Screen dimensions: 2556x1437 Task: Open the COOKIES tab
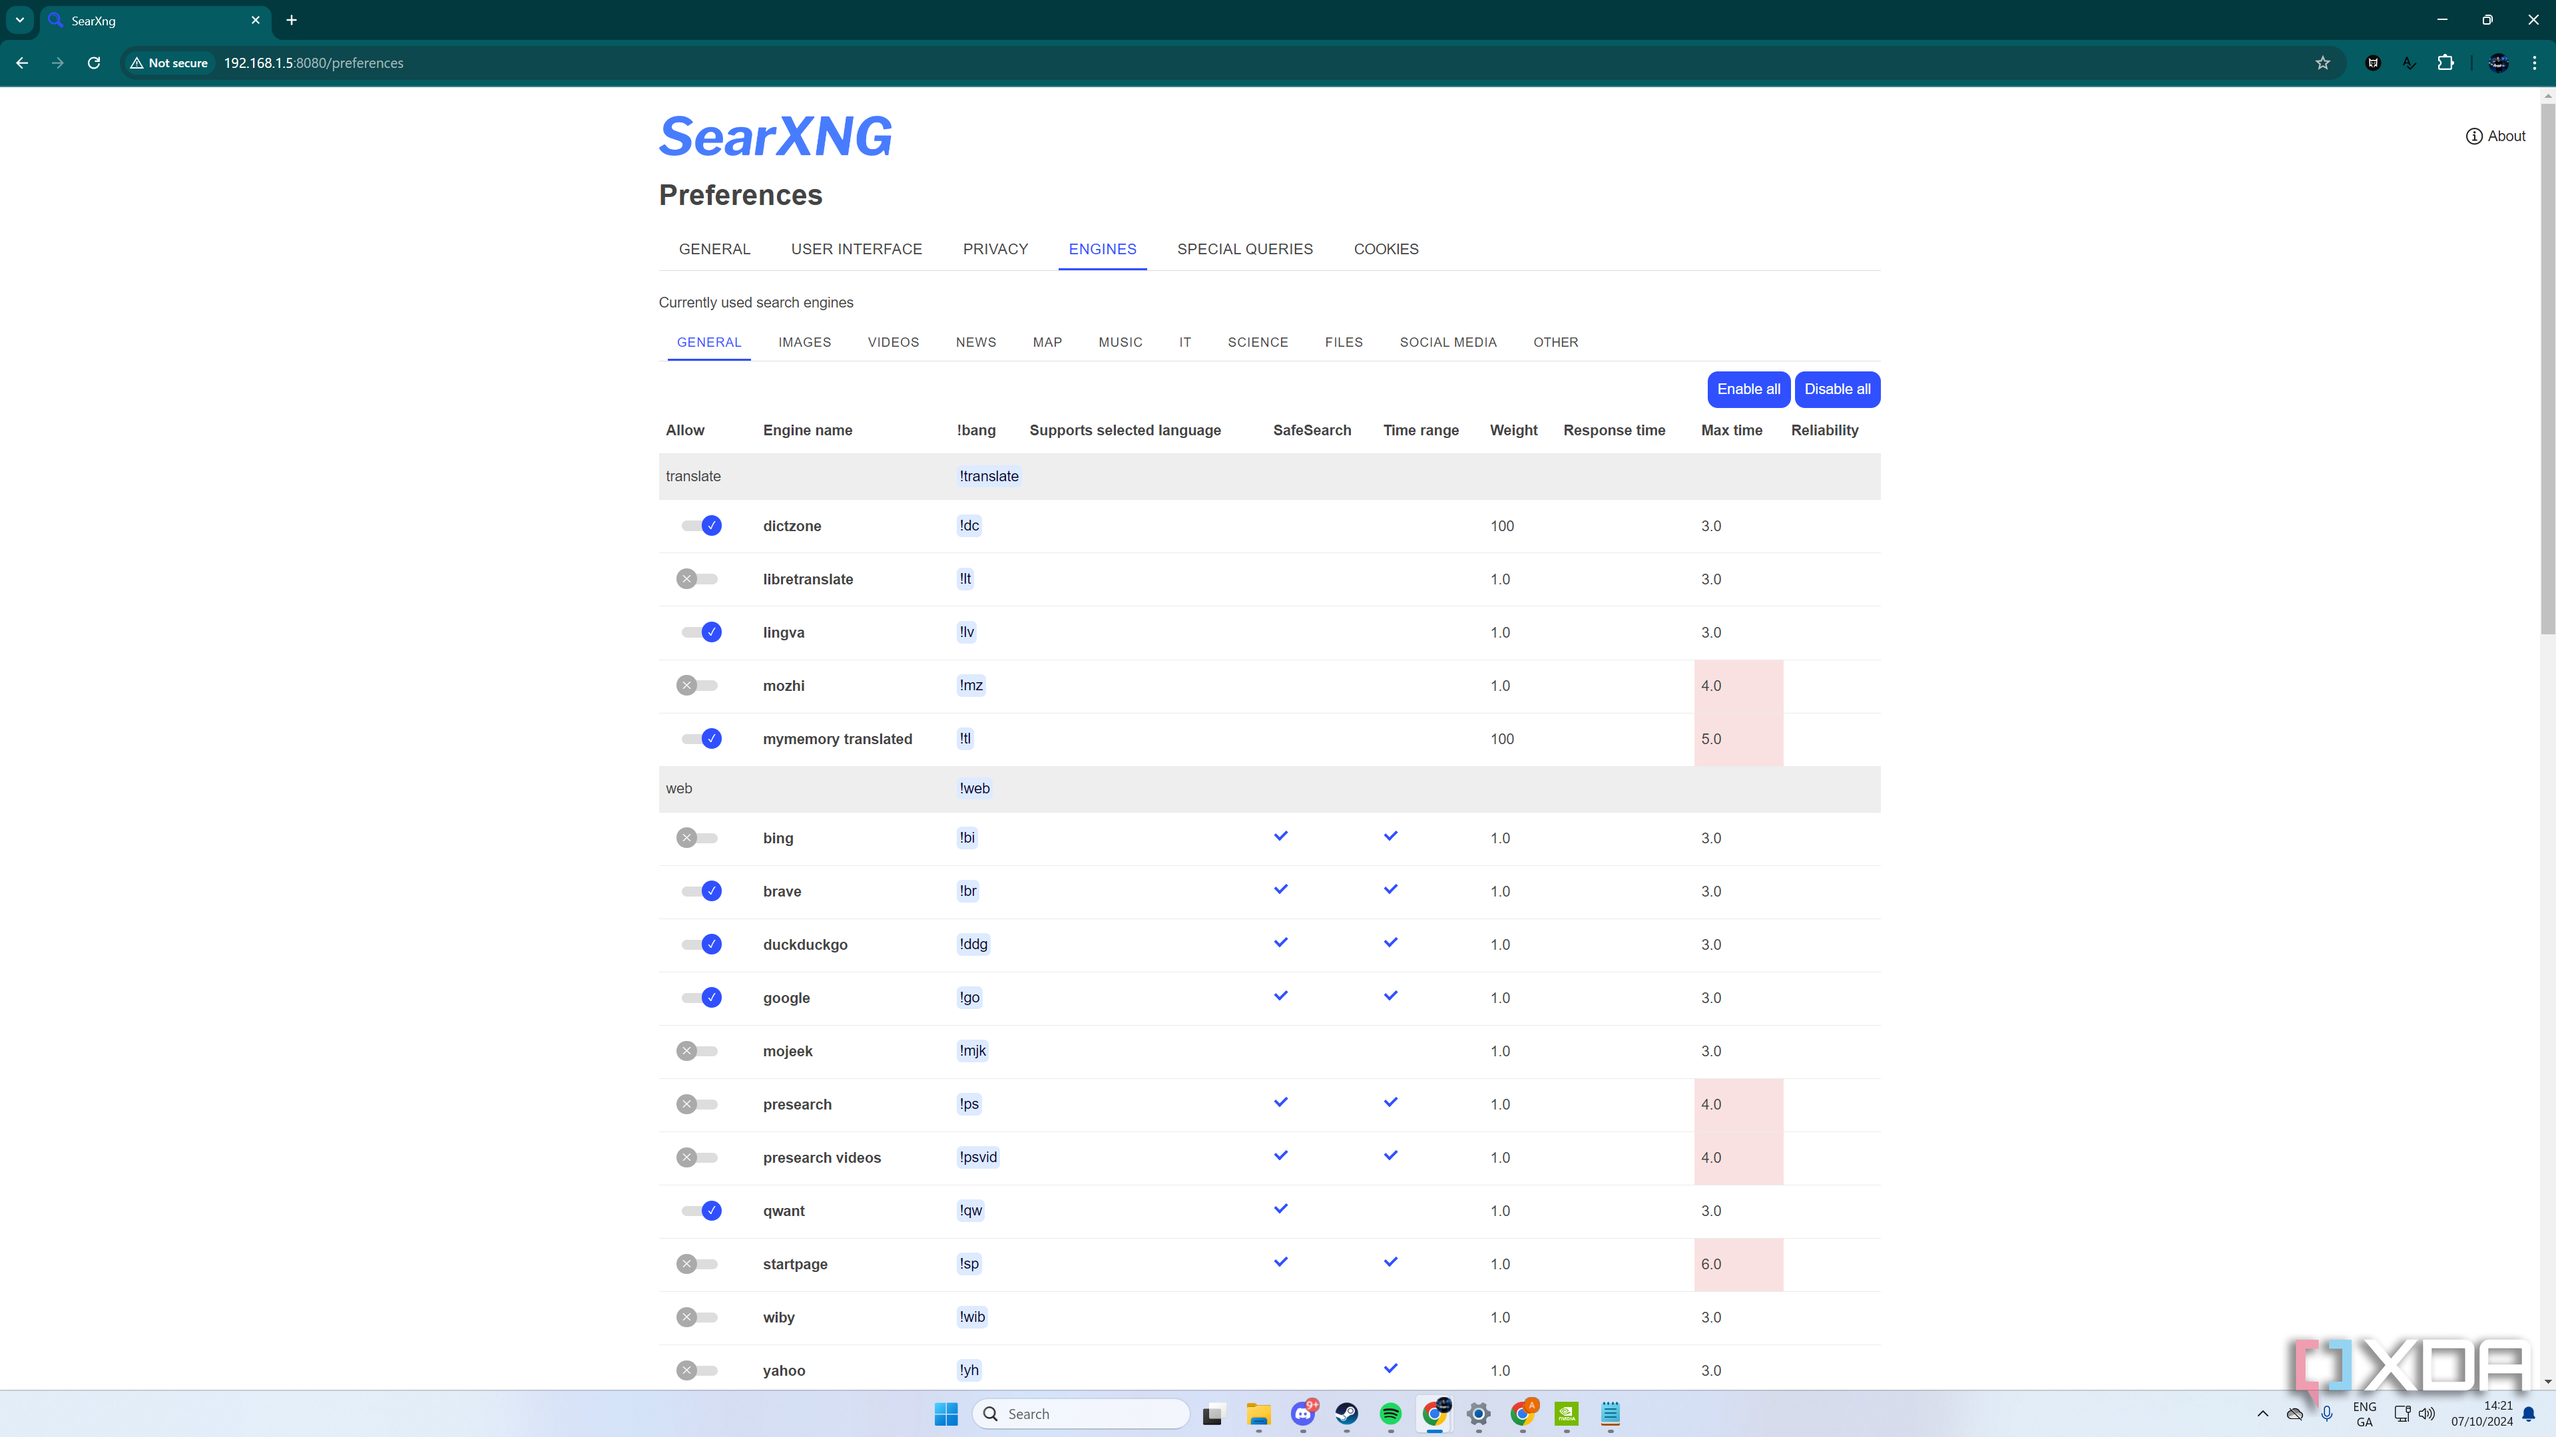(1385, 249)
